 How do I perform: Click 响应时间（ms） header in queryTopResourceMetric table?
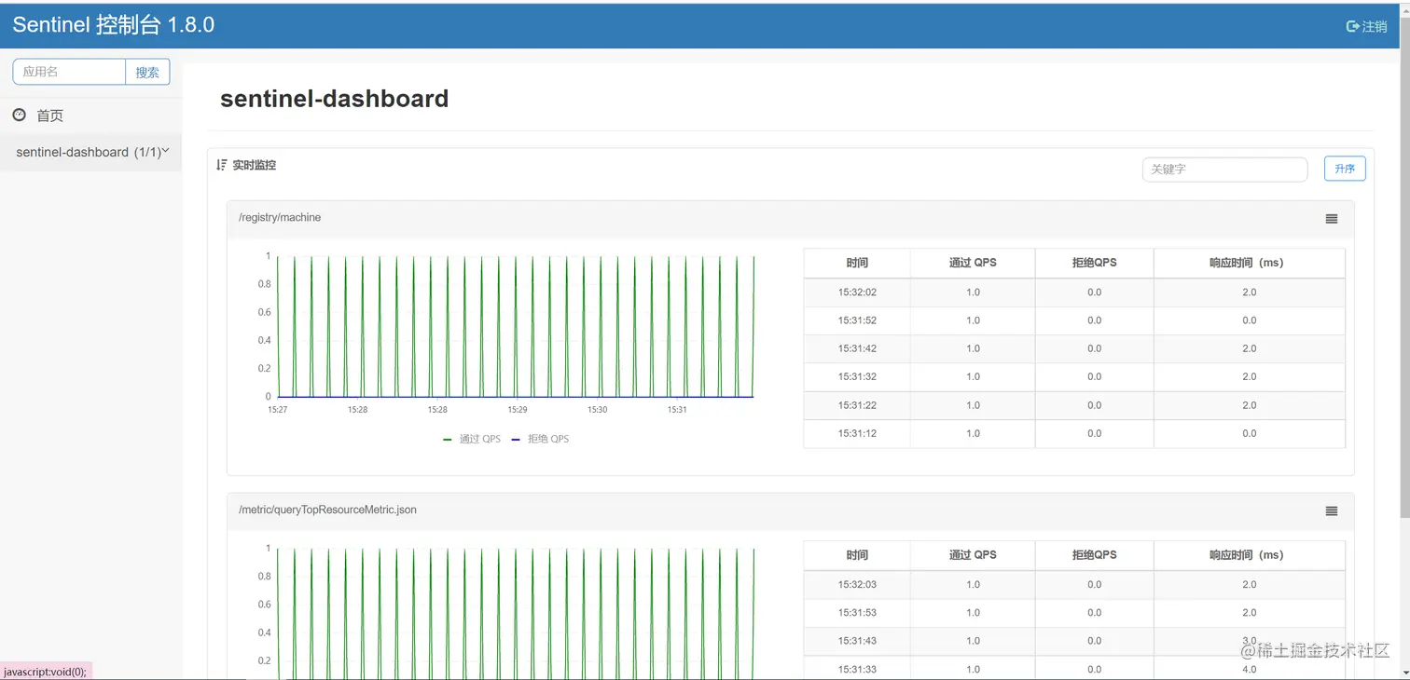tap(1249, 555)
